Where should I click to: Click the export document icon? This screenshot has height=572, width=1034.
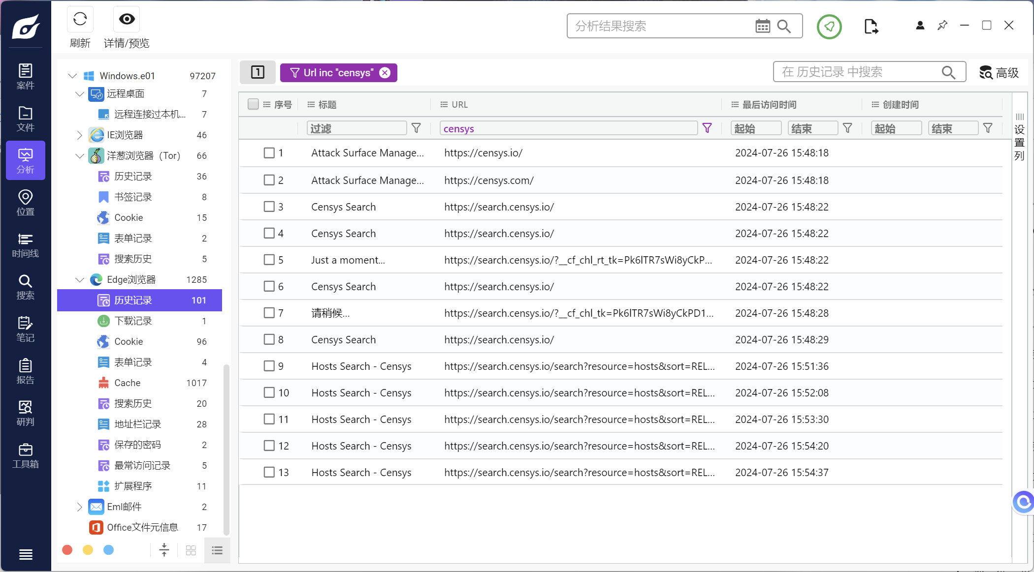pyautogui.click(x=871, y=26)
